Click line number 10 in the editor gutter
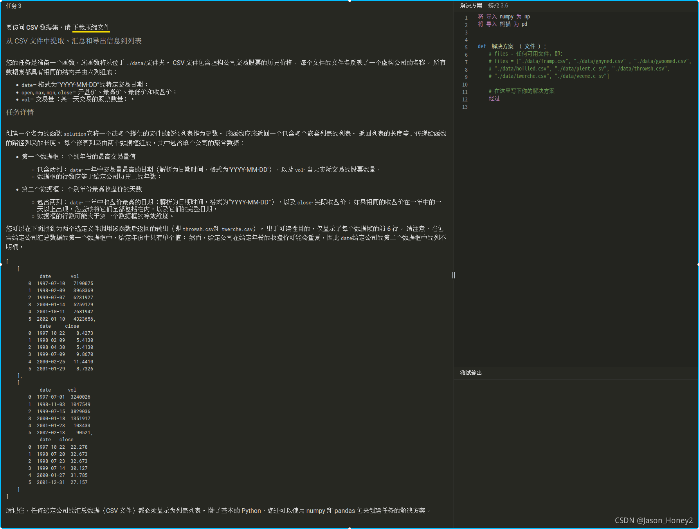Viewport: 699px width, 529px height. coord(465,85)
